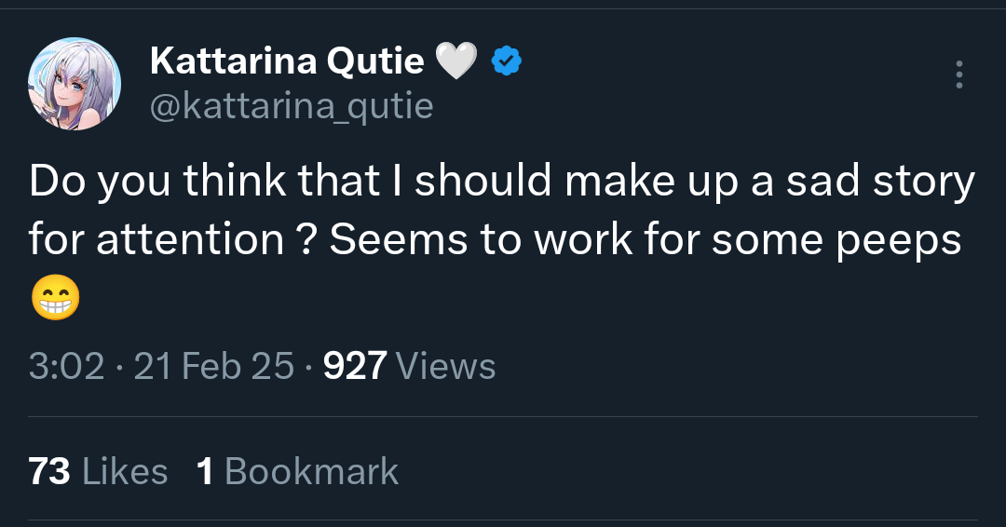Click the 21 Feb 25 date
Screen dimensions: 1006x527
[214, 366]
